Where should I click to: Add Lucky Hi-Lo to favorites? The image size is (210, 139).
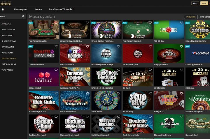181,93
